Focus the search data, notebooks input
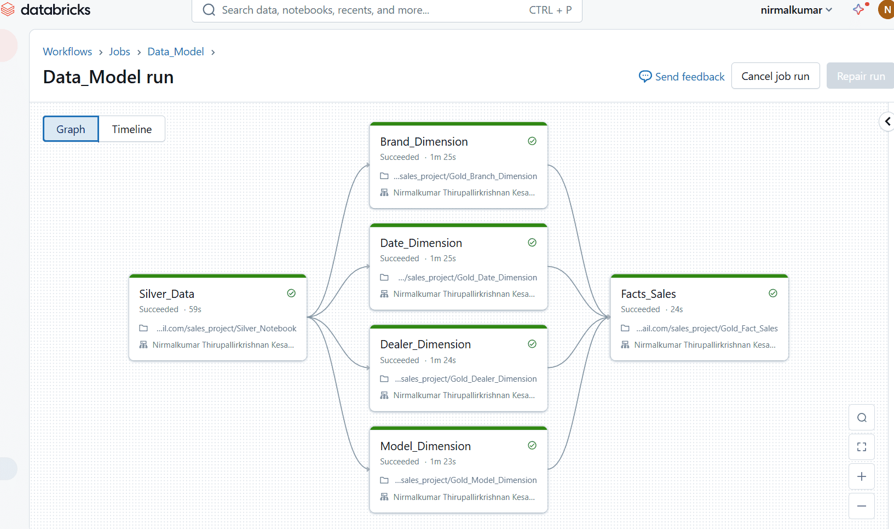The height and width of the screenshot is (529, 894). (x=387, y=10)
